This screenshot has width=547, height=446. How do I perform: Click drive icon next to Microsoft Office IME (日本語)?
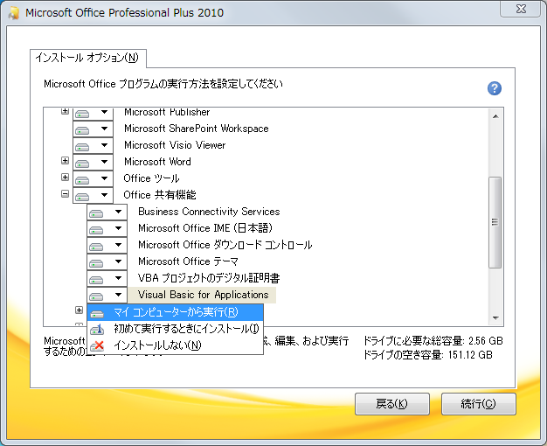coord(96,230)
